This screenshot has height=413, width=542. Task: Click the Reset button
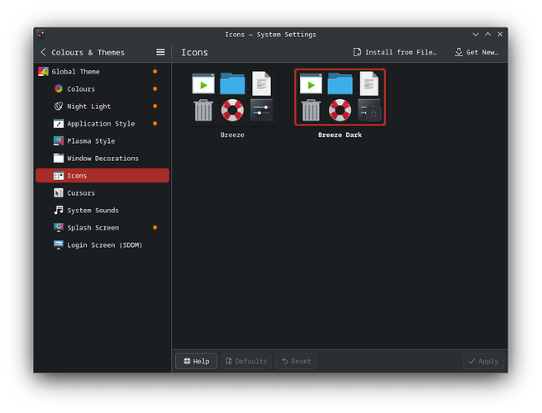point(297,361)
